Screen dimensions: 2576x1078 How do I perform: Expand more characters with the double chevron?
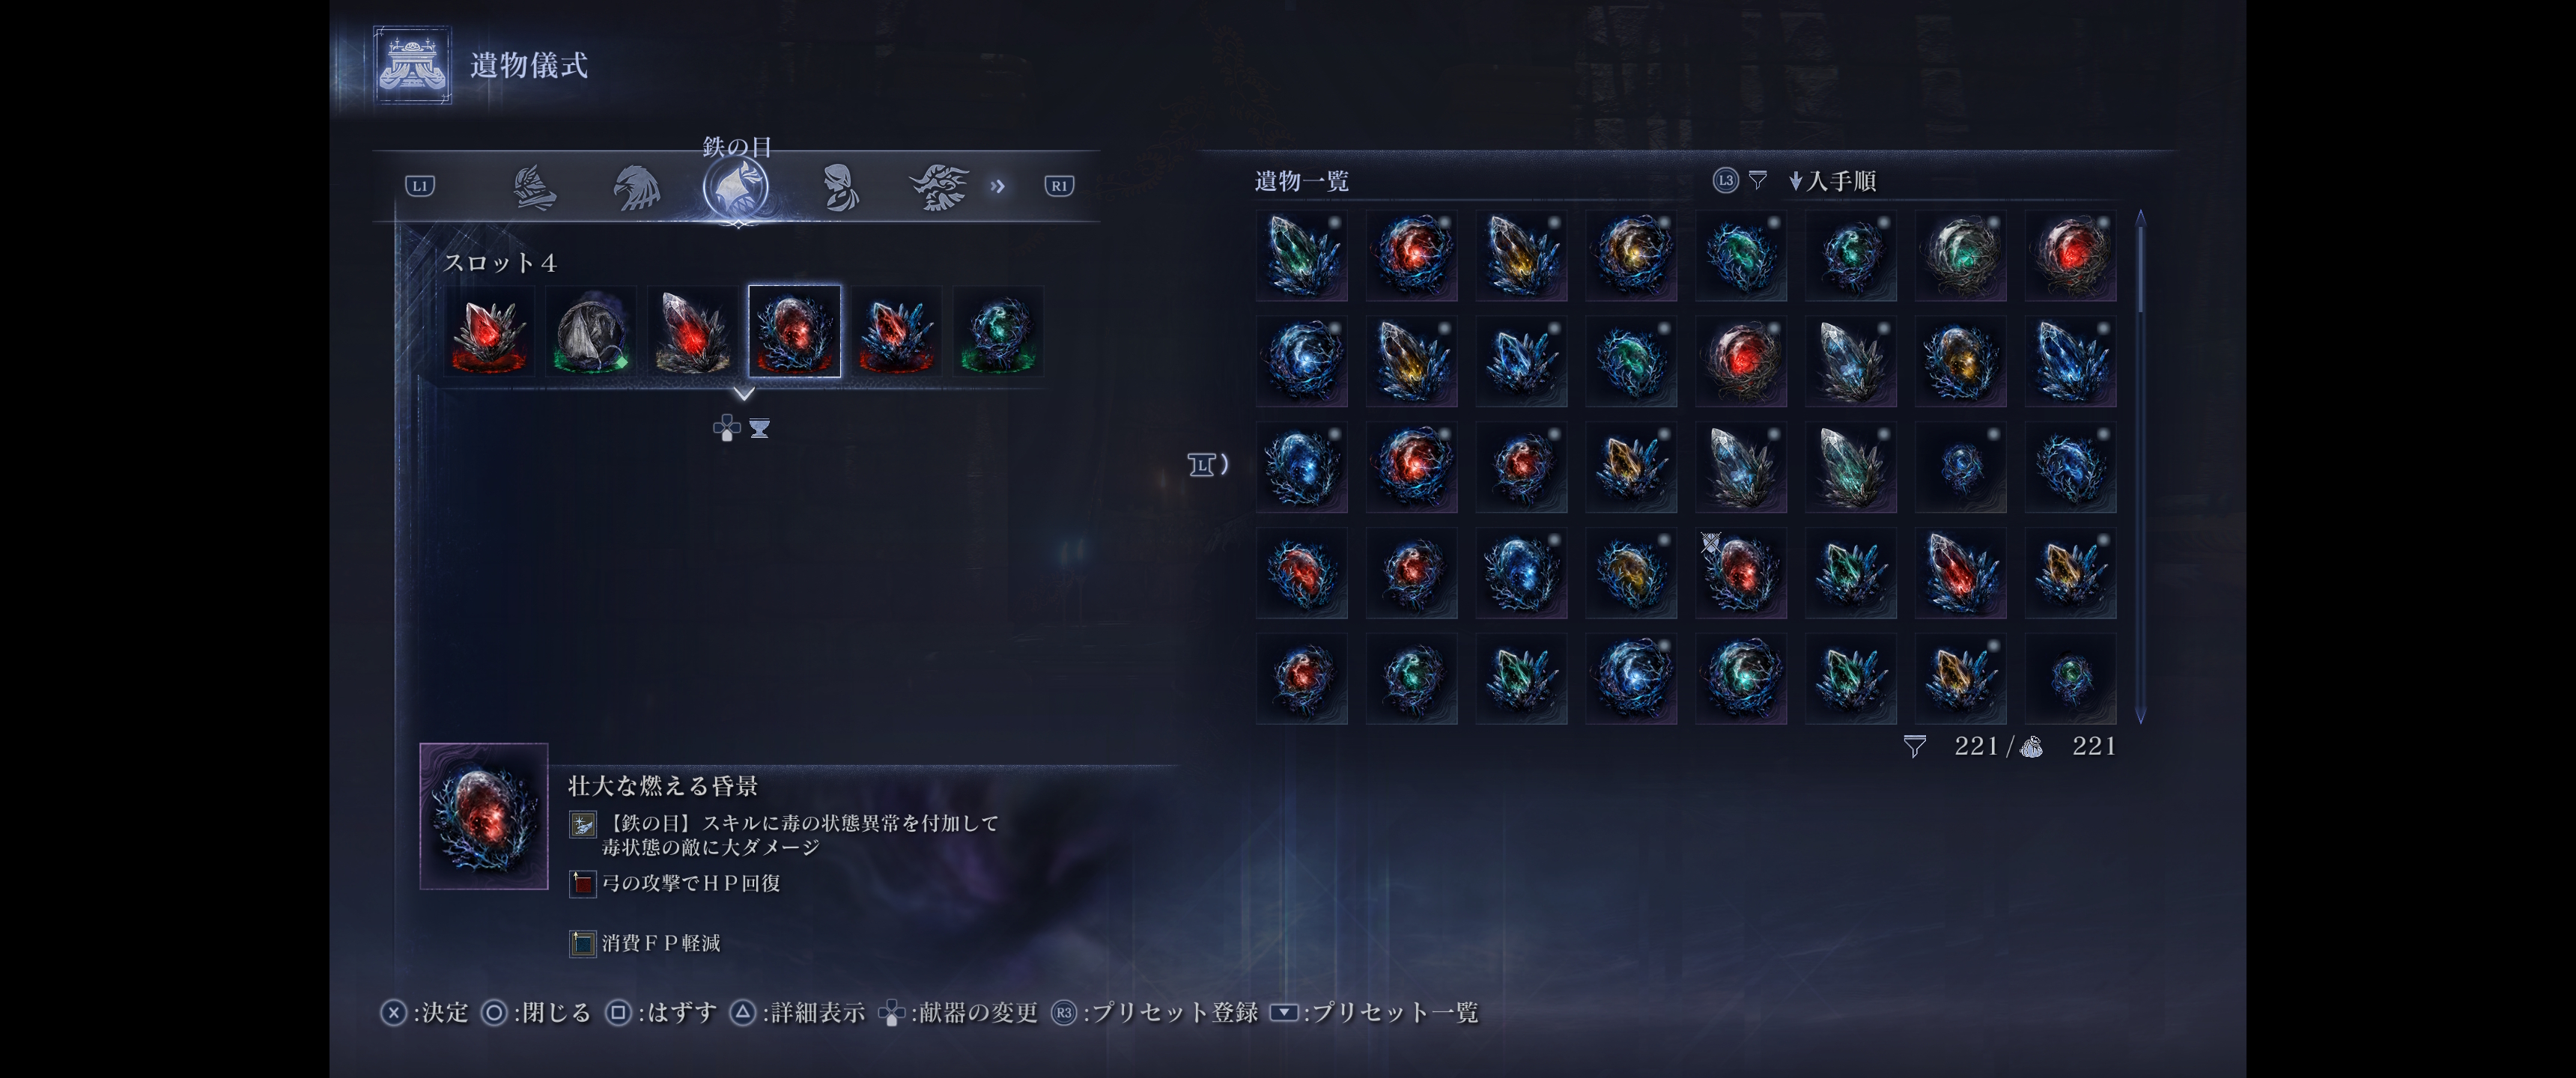tap(997, 186)
